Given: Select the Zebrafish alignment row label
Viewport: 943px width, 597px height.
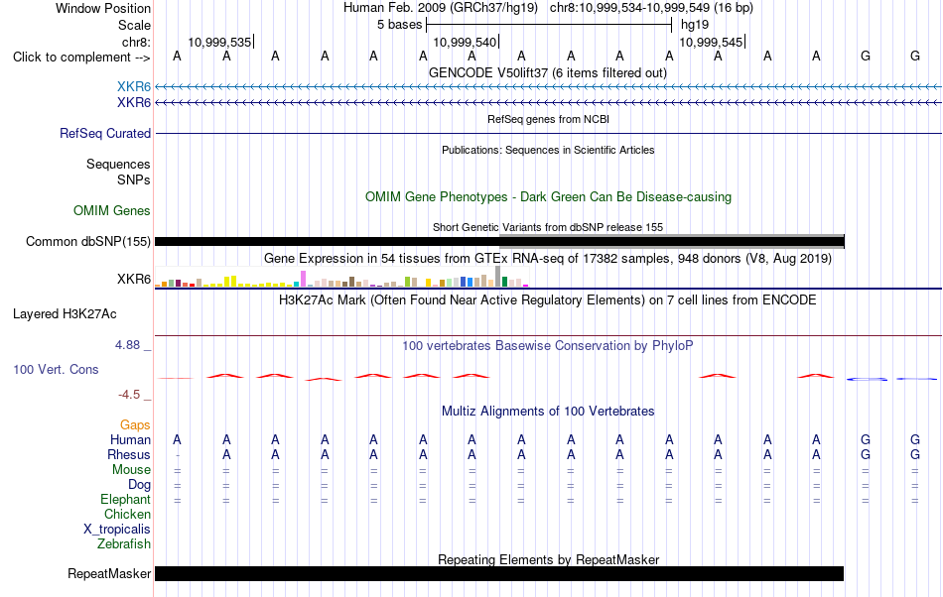Looking at the screenshot, I should click(x=124, y=544).
